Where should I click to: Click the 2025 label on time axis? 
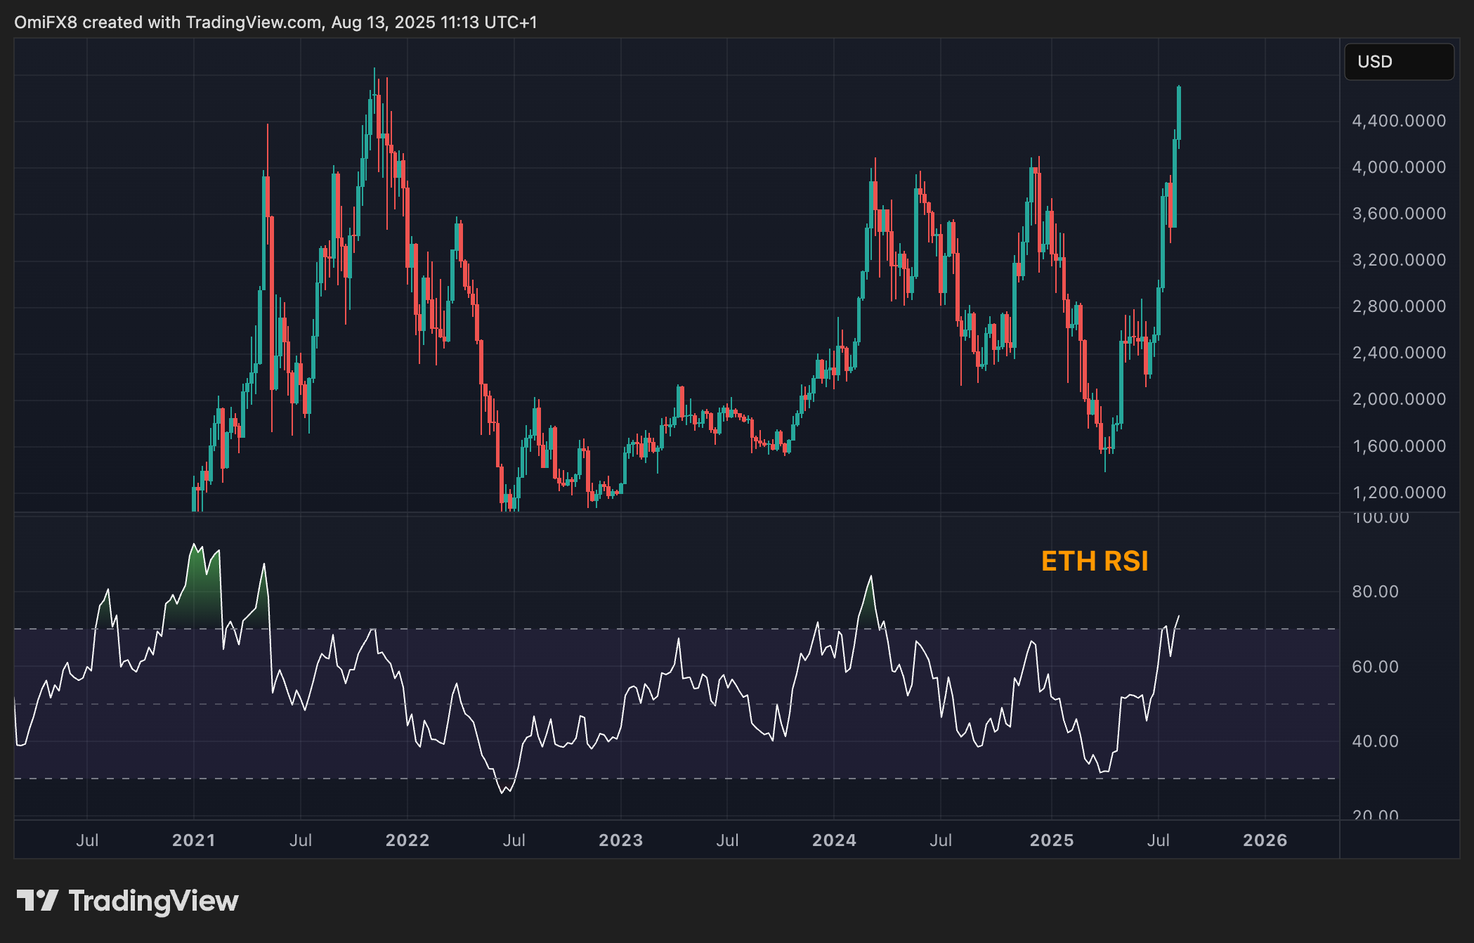pyautogui.click(x=1052, y=840)
